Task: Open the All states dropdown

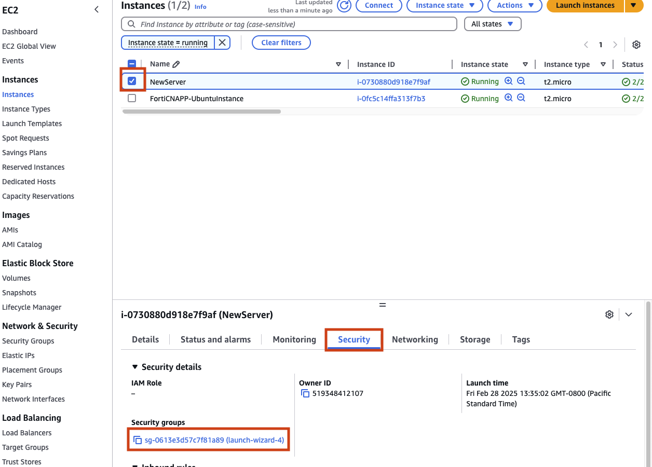Action: pos(492,24)
